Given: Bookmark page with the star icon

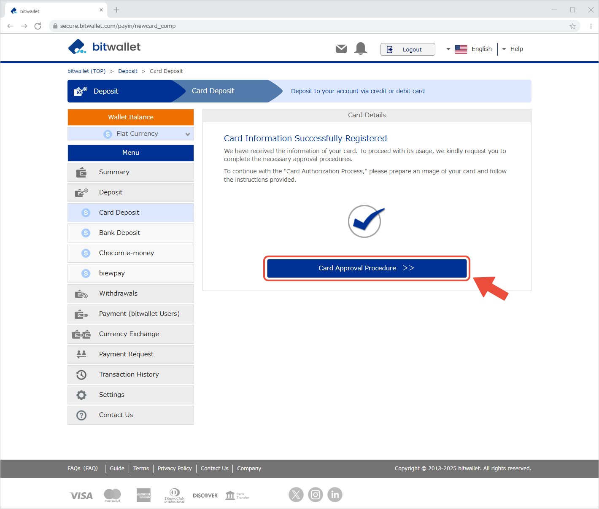Looking at the screenshot, I should pyautogui.click(x=572, y=26).
